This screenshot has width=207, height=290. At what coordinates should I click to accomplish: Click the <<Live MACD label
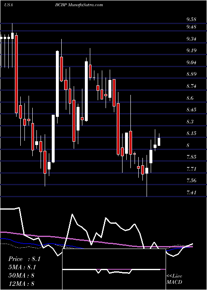click(x=174, y=279)
